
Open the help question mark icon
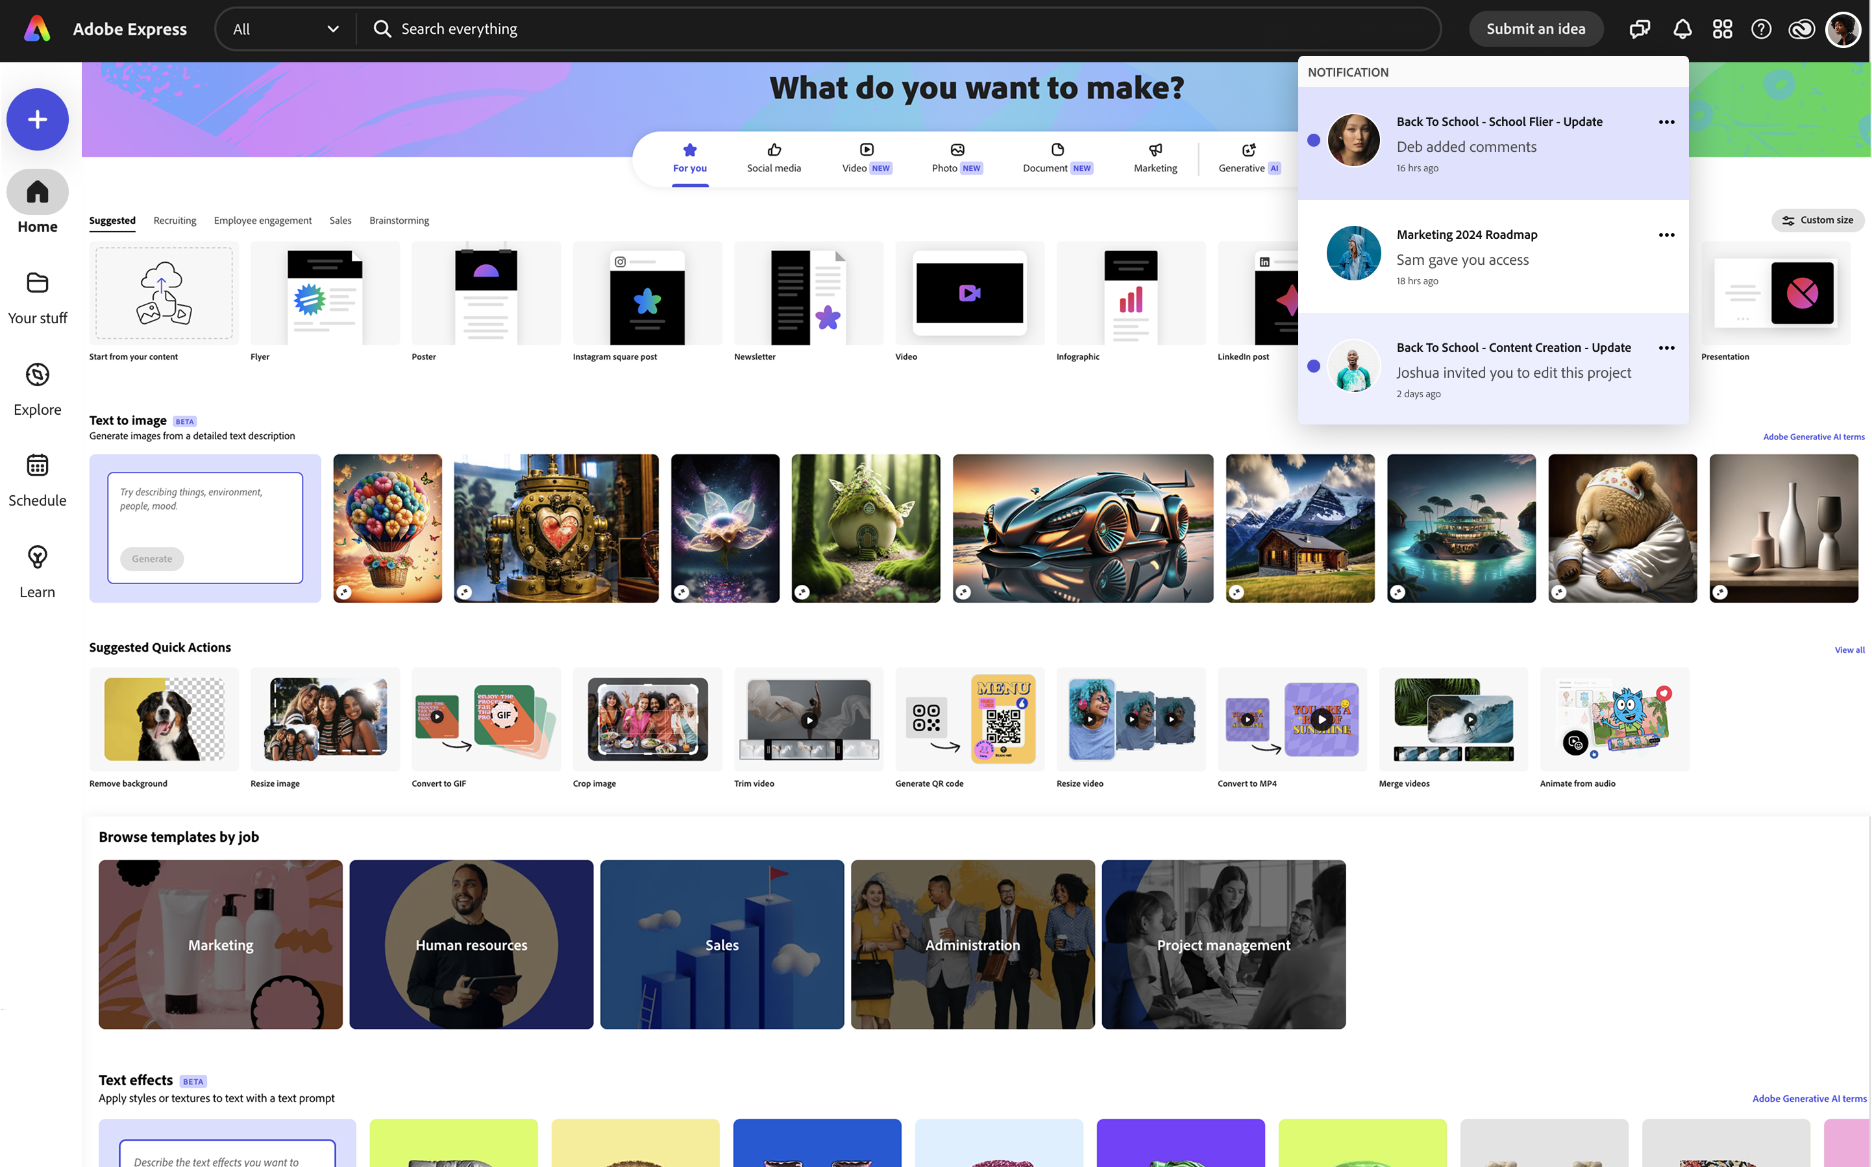(x=1762, y=29)
